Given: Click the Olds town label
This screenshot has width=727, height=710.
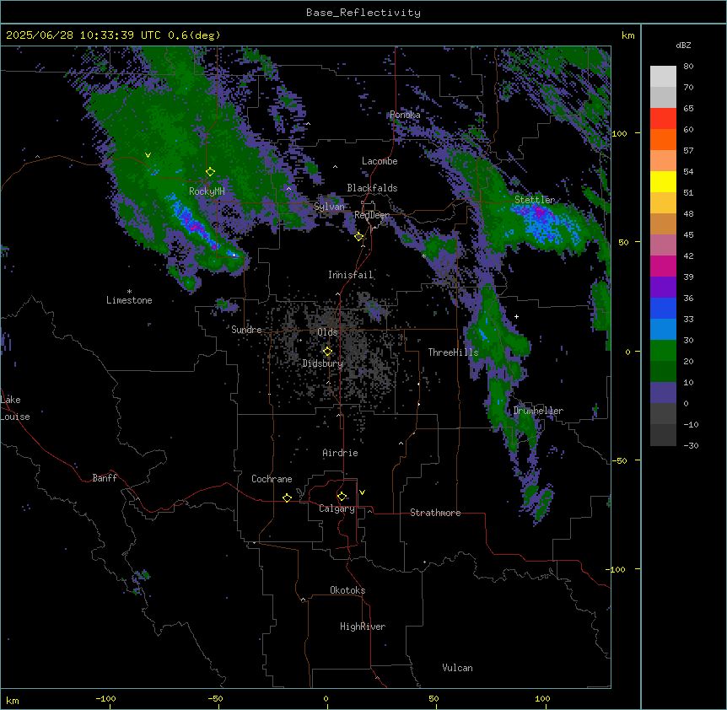Looking at the screenshot, I should pos(327,332).
